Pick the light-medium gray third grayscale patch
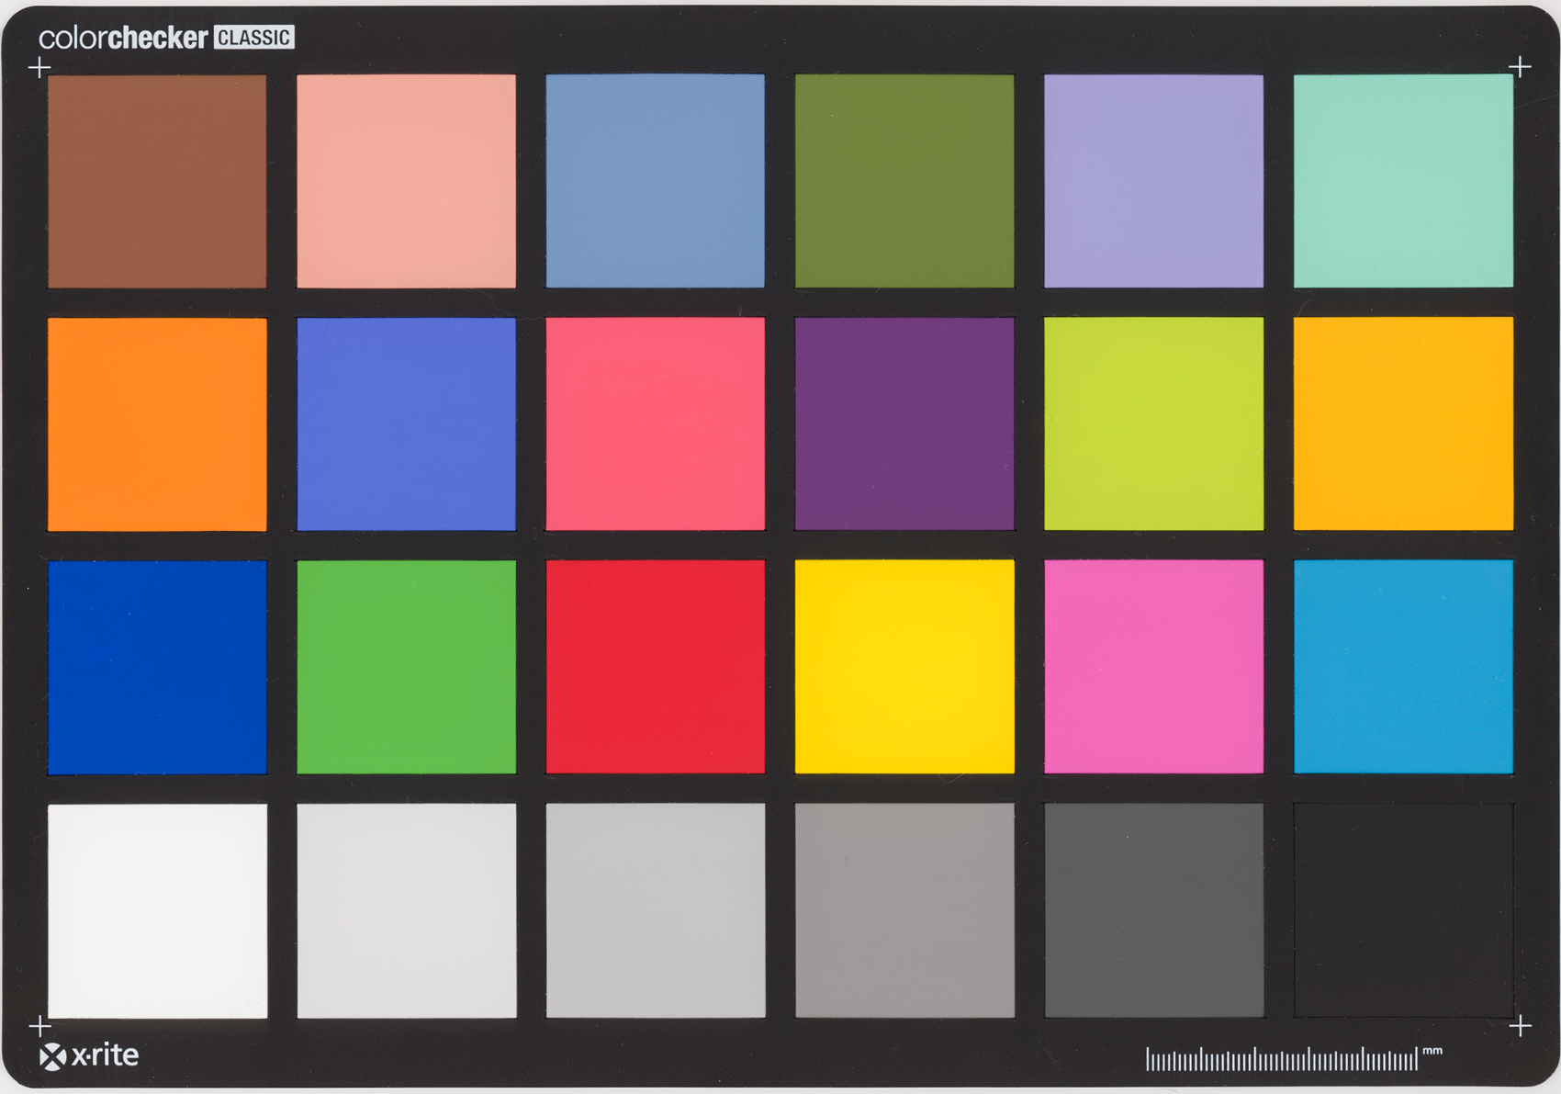The image size is (1561, 1094). (655, 911)
